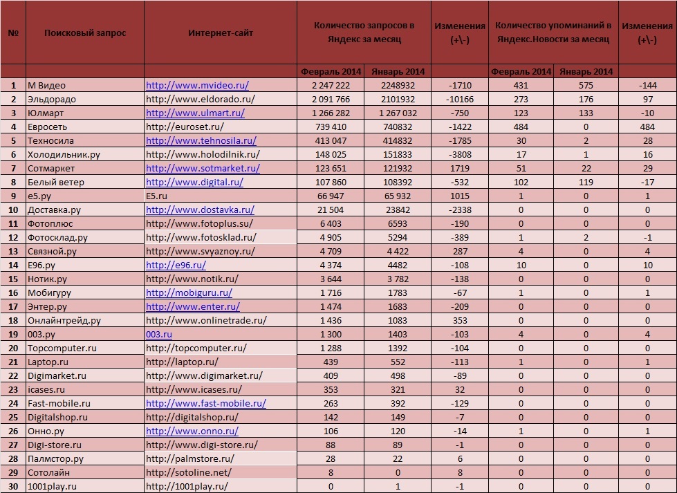Viewport: 677px width, 493px height.
Task: Select cell with http://www.holodilnik.ru/
Action: pos(221,155)
